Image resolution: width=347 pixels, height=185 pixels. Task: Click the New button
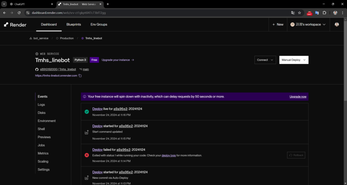[x=278, y=24]
